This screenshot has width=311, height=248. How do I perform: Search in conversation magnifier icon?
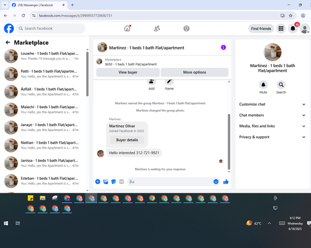[x=281, y=85]
